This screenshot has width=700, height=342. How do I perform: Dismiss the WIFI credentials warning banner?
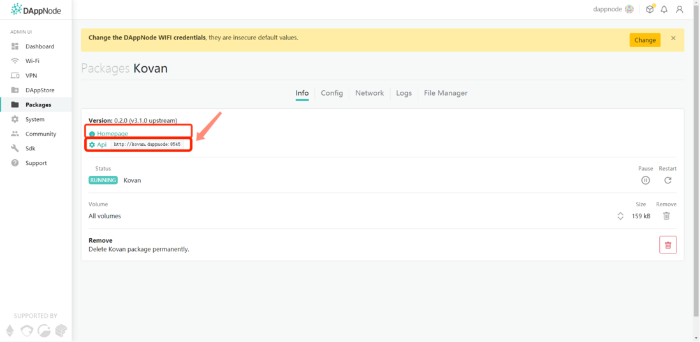pos(673,38)
